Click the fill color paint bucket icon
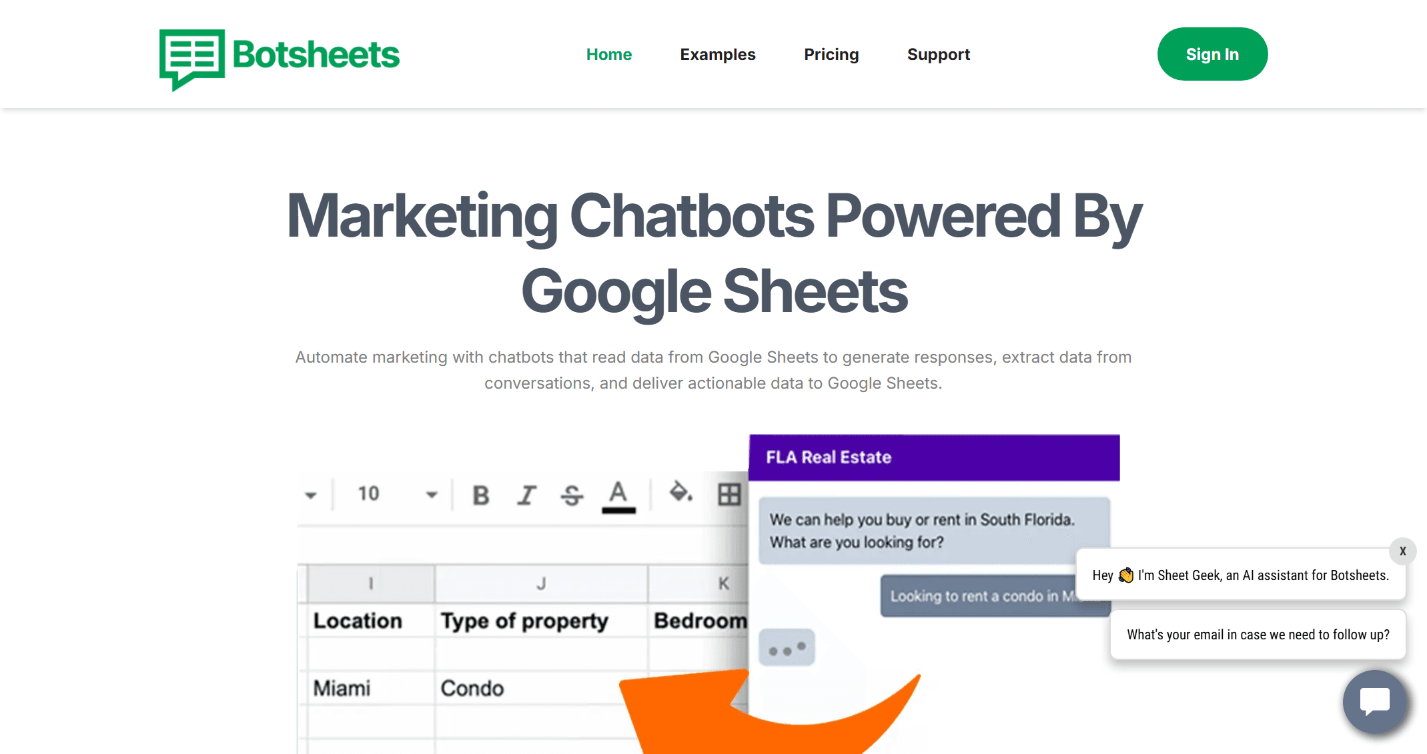This screenshot has width=1427, height=754. pyautogui.click(x=680, y=493)
